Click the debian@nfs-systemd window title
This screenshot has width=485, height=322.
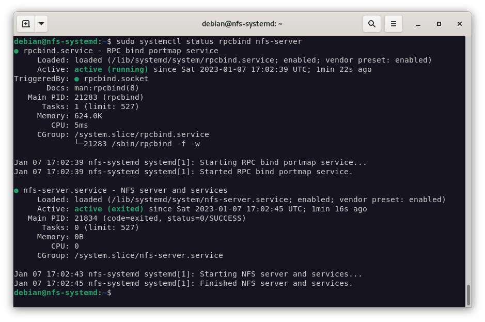pyautogui.click(x=242, y=24)
